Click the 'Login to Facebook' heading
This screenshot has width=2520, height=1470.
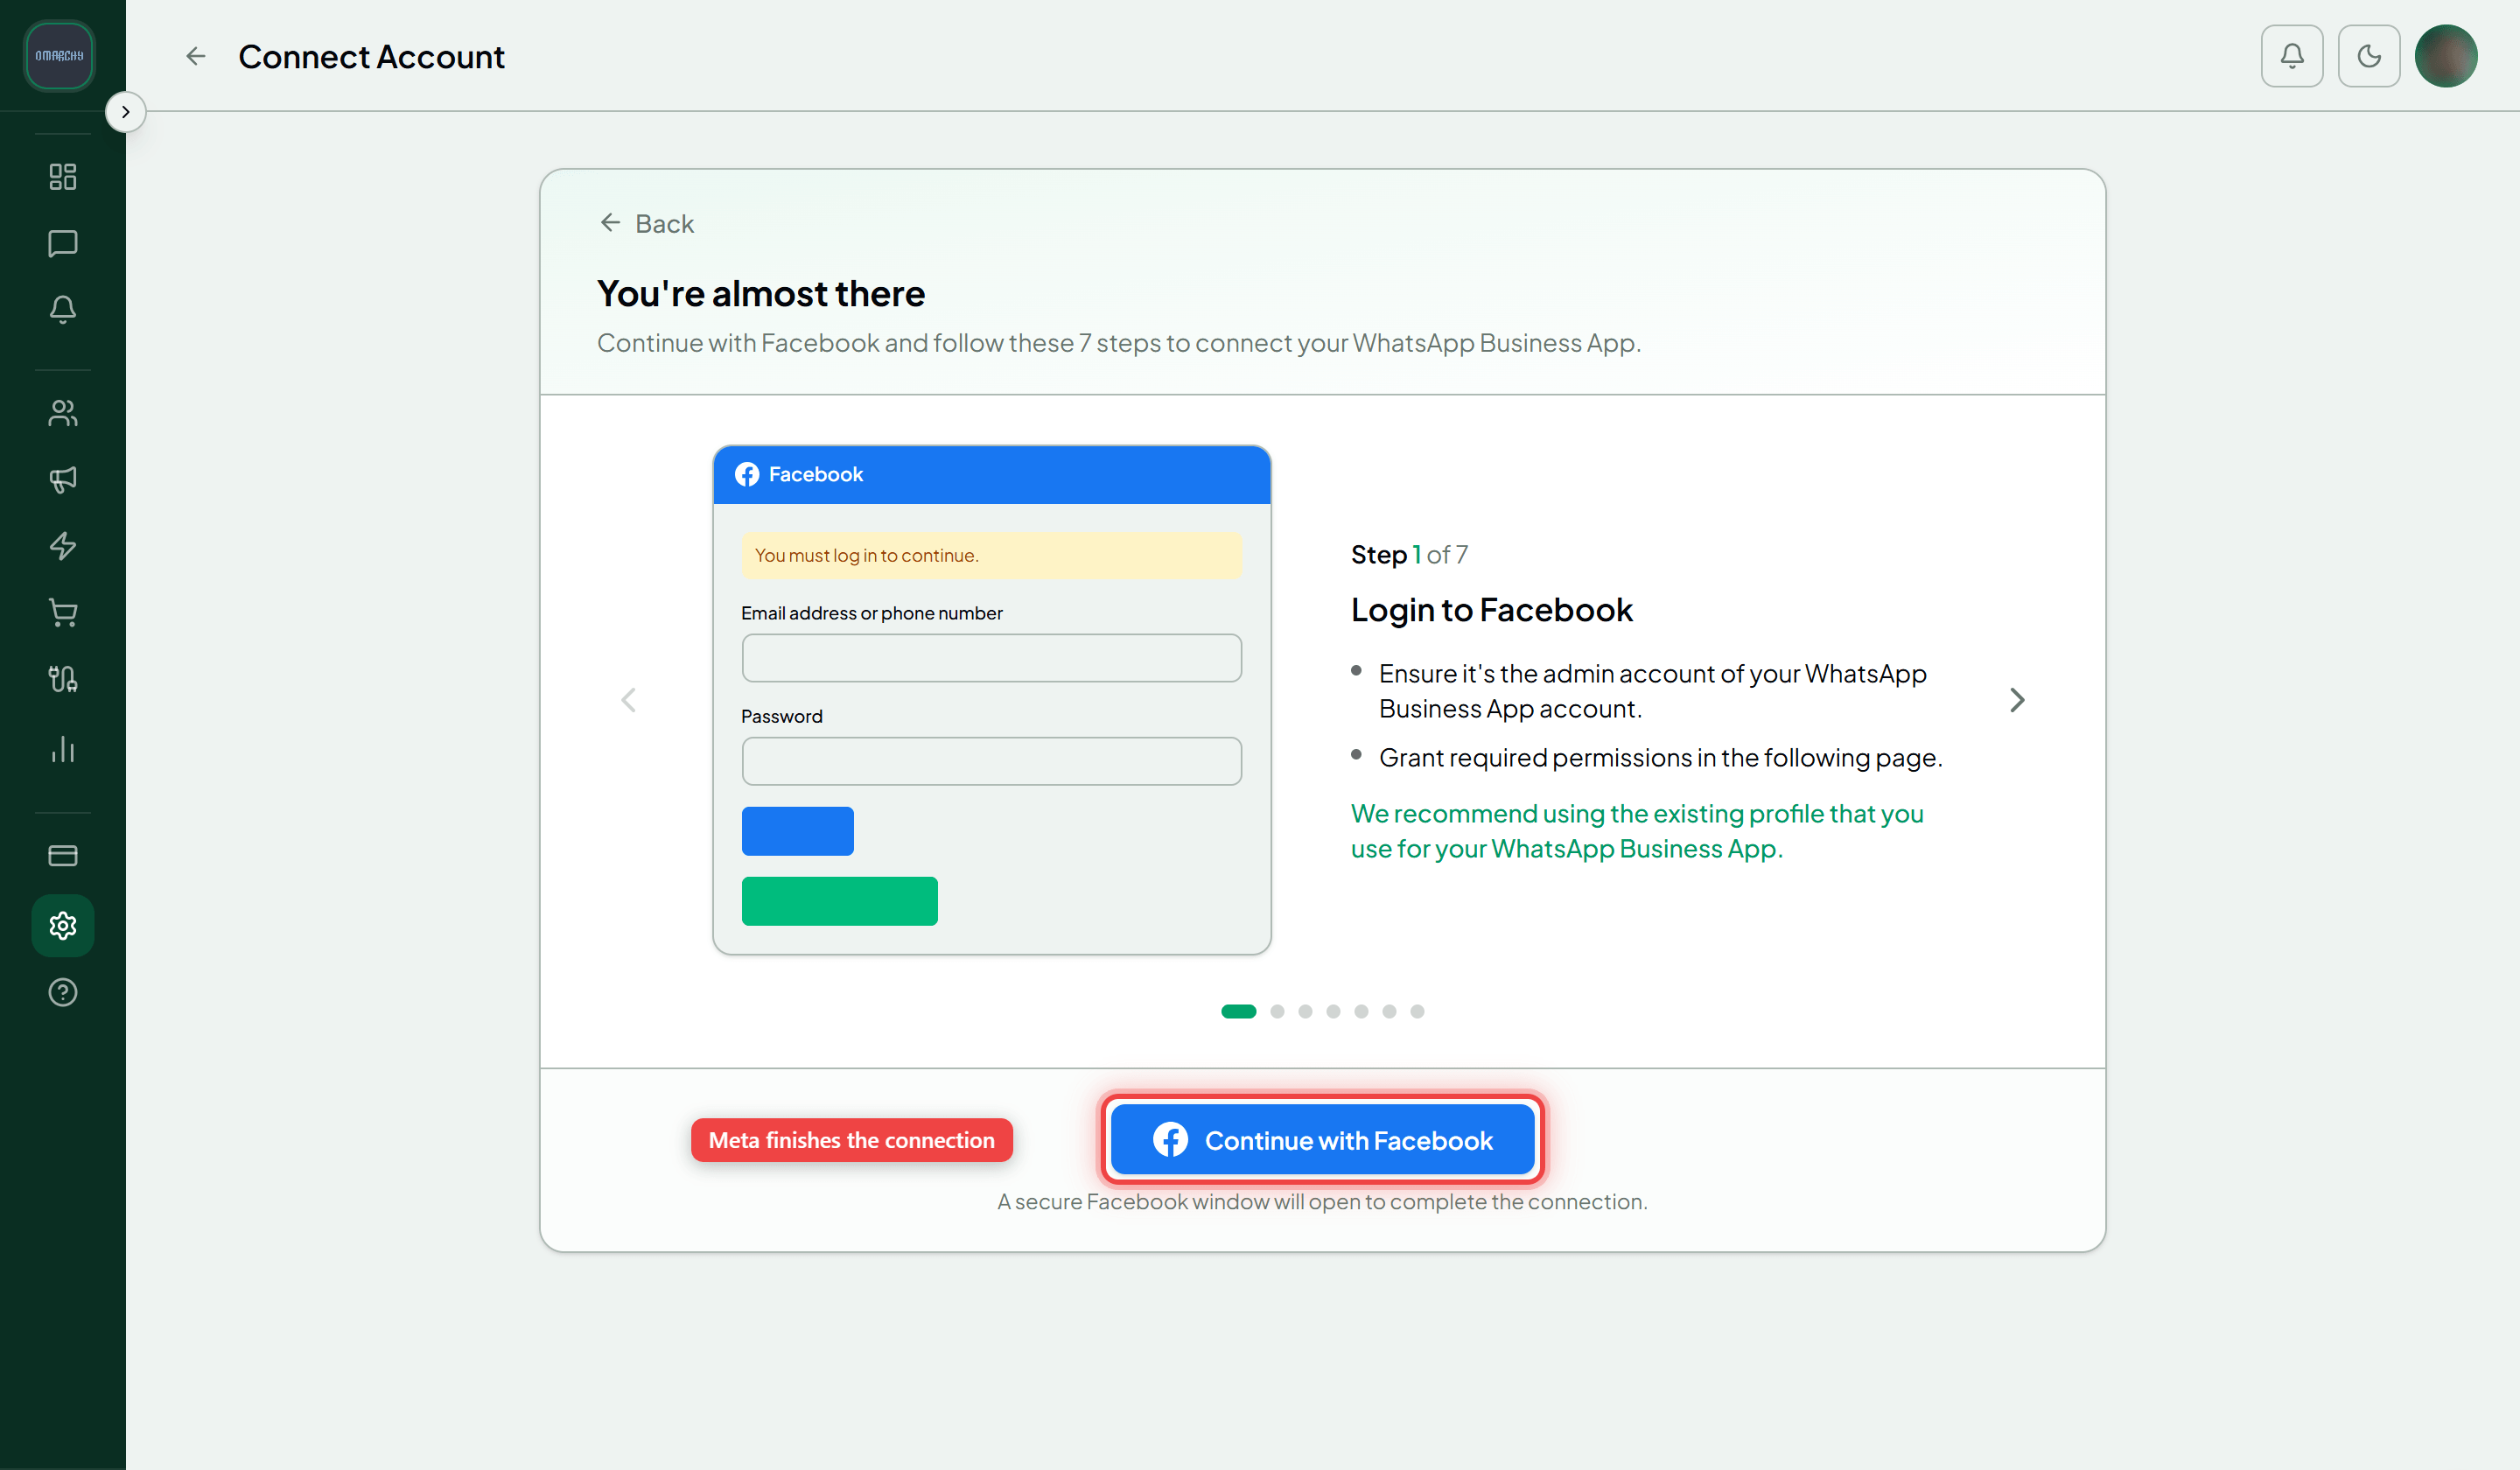[1491, 609]
